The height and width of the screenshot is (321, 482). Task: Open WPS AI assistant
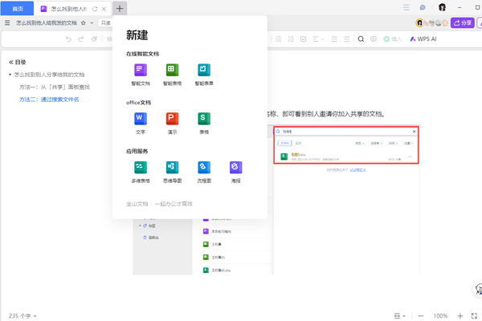coord(423,39)
